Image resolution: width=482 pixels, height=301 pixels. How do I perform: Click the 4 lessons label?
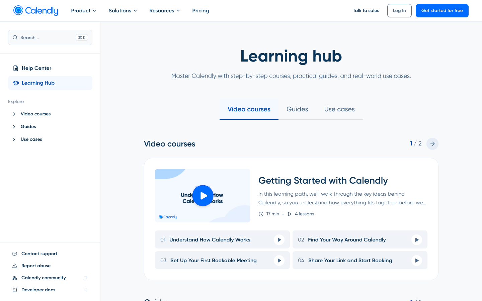304,214
